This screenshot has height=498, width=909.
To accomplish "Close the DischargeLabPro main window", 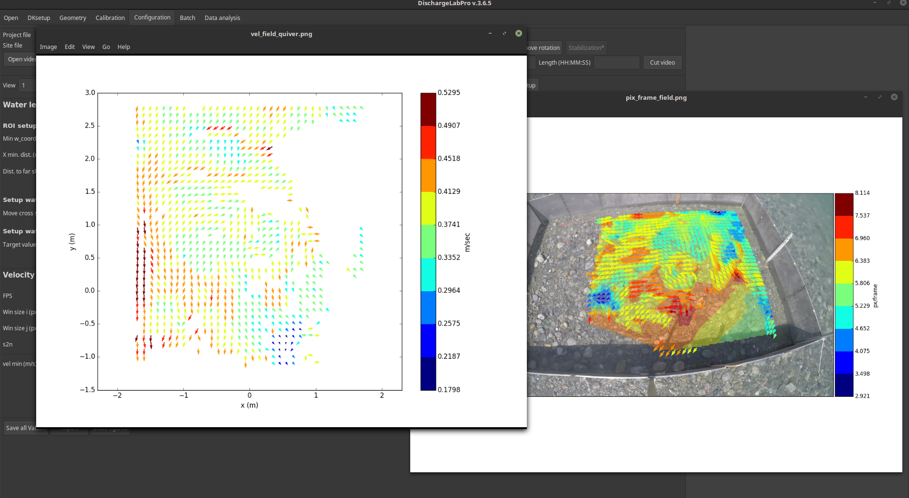I will tap(903, 3).
